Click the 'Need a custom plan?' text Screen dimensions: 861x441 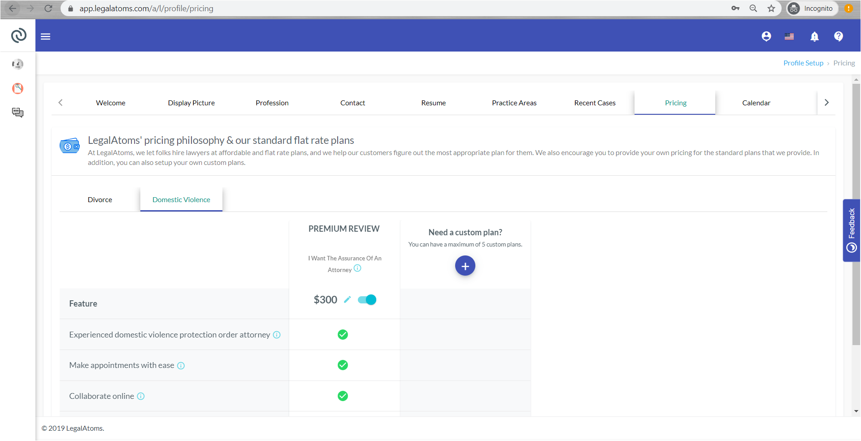pos(465,233)
